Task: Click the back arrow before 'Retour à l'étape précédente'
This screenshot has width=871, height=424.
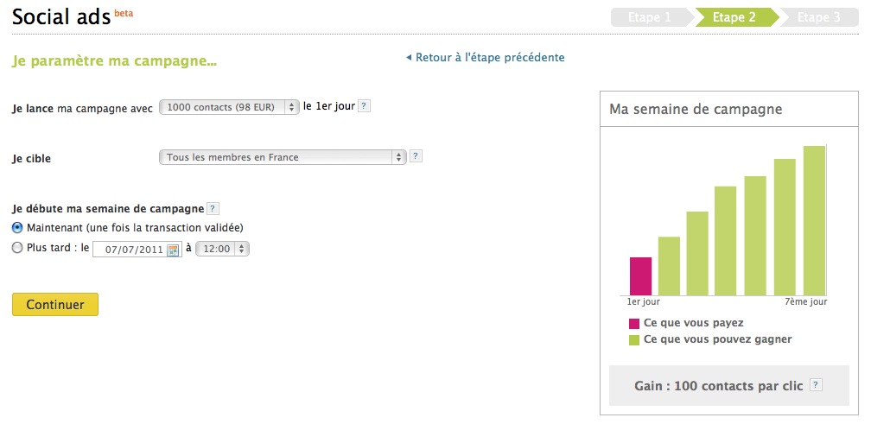Action: [x=408, y=57]
